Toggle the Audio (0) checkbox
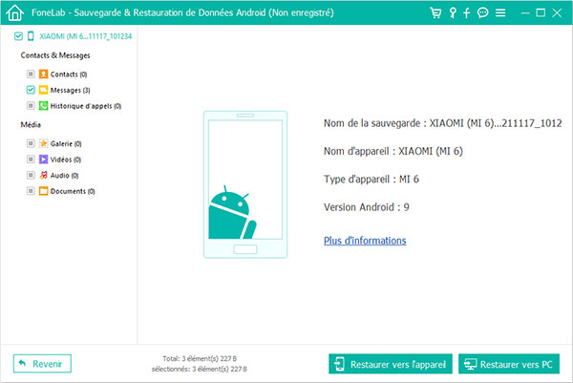The image size is (573, 383). click(31, 175)
